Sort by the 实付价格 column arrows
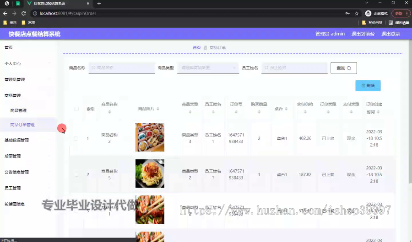 tap(305, 112)
